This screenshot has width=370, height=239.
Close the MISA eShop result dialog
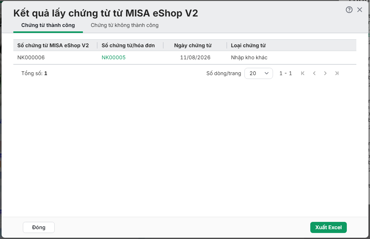[360, 10]
